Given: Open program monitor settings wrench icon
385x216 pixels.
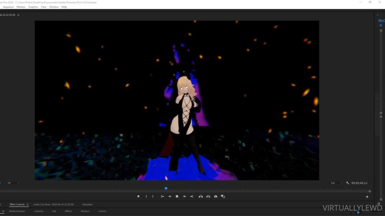Looking at the screenshot, I should pos(347,183).
